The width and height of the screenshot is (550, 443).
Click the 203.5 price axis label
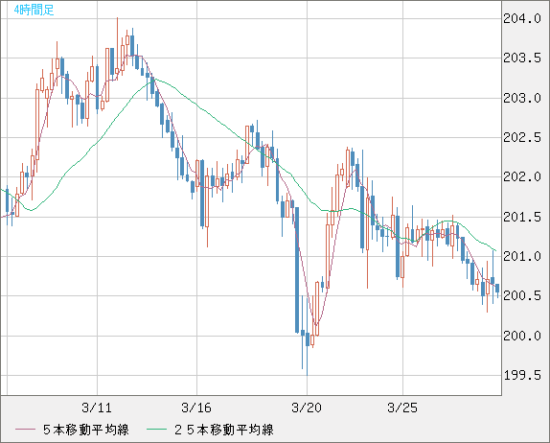[x=522, y=58]
